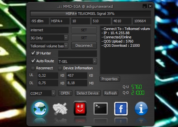Image resolution: width=178 pixels, height=127 pixels.
Task: Expand the 3G Only network mode dropdown
Action: (x=66, y=38)
